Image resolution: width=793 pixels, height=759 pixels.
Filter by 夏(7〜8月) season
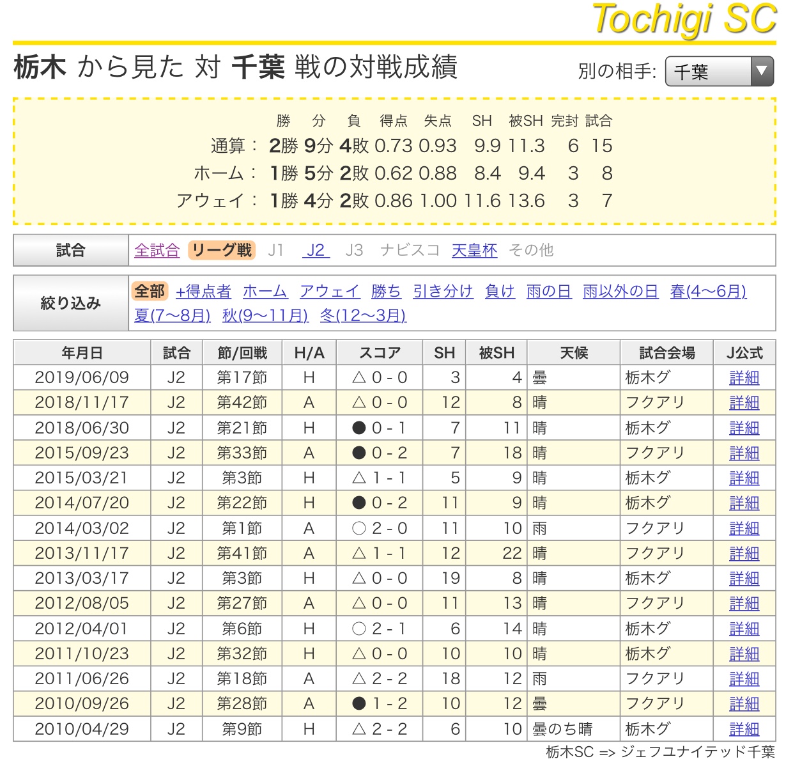point(173,315)
